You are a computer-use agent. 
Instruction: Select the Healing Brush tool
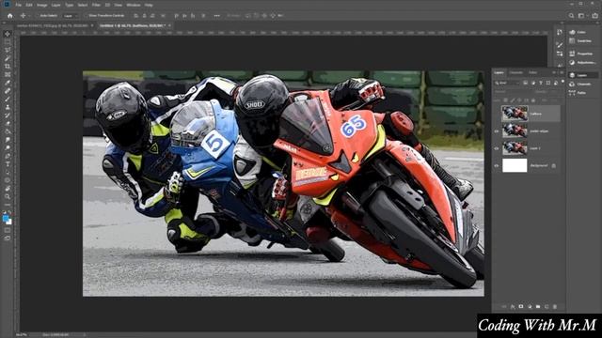point(8,91)
